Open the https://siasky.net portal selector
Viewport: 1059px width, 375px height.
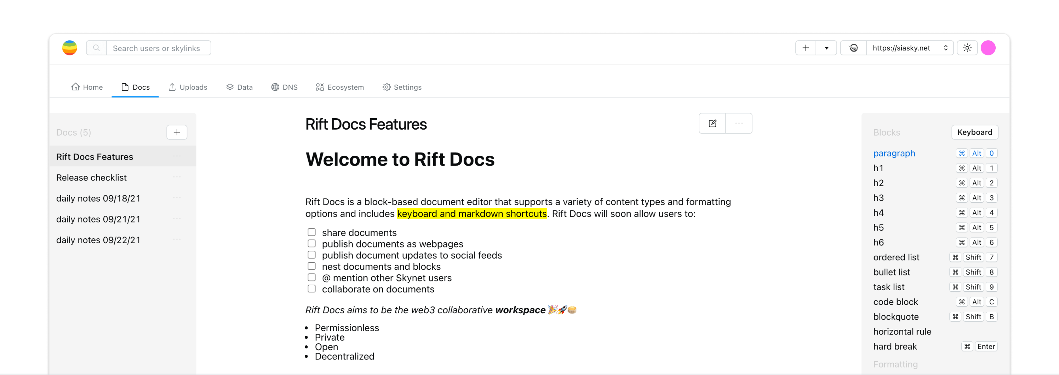pyautogui.click(x=910, y=48)
